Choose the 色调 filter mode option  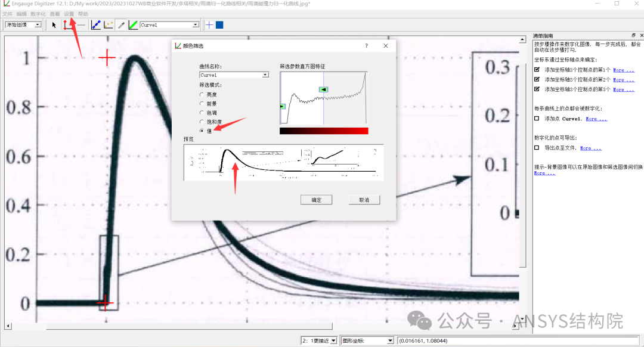202,113
